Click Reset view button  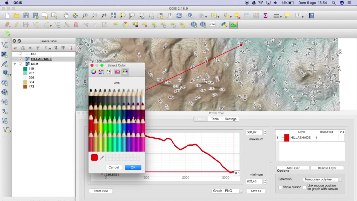[x=101, y=191]
